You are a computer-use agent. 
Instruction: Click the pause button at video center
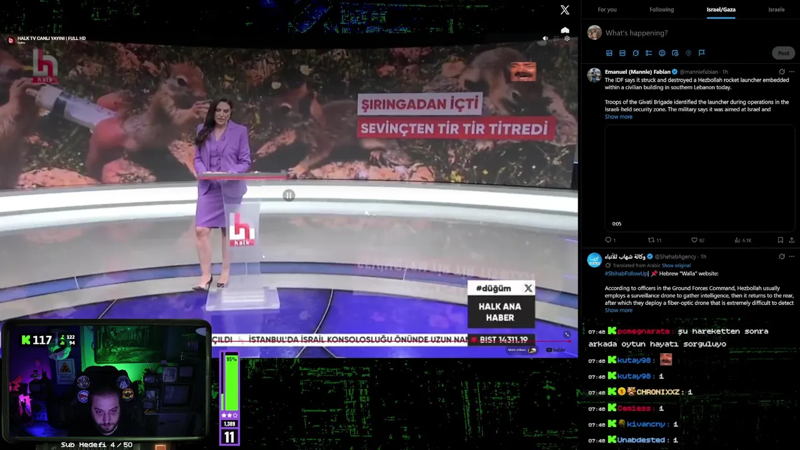pyautogui.click(x=288, y=196)
